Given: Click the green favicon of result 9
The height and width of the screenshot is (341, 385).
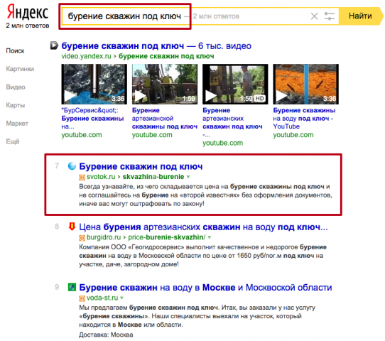Looking at the screenshot, I should (72, 287).
